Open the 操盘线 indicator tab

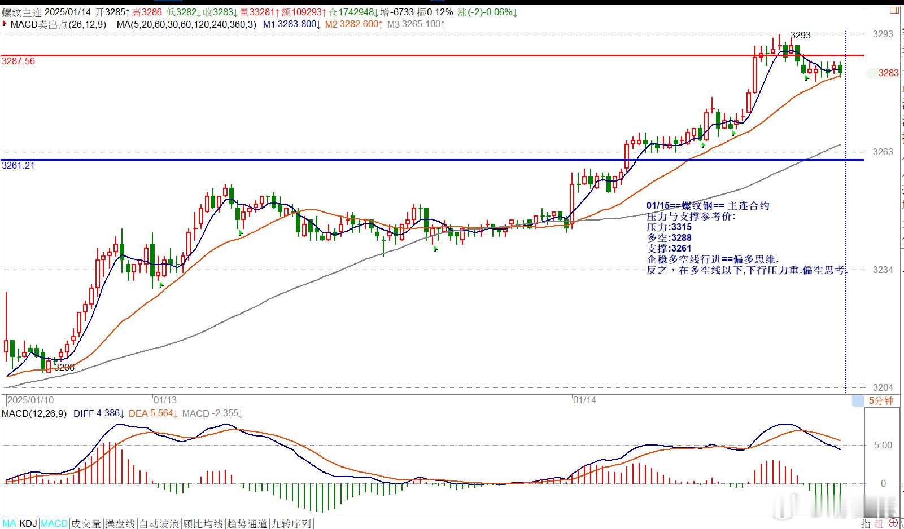coord(120,523)
